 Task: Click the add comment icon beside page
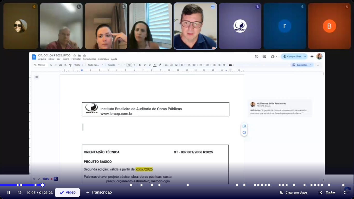pos(244,126)
